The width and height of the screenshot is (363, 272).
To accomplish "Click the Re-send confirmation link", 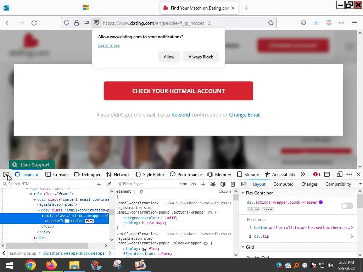I will (x=180, y=115).
